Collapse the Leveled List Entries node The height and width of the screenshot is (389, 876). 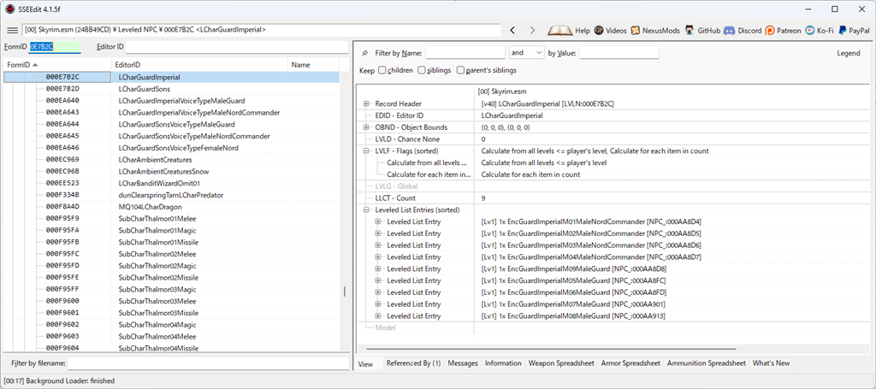(366, 209)
